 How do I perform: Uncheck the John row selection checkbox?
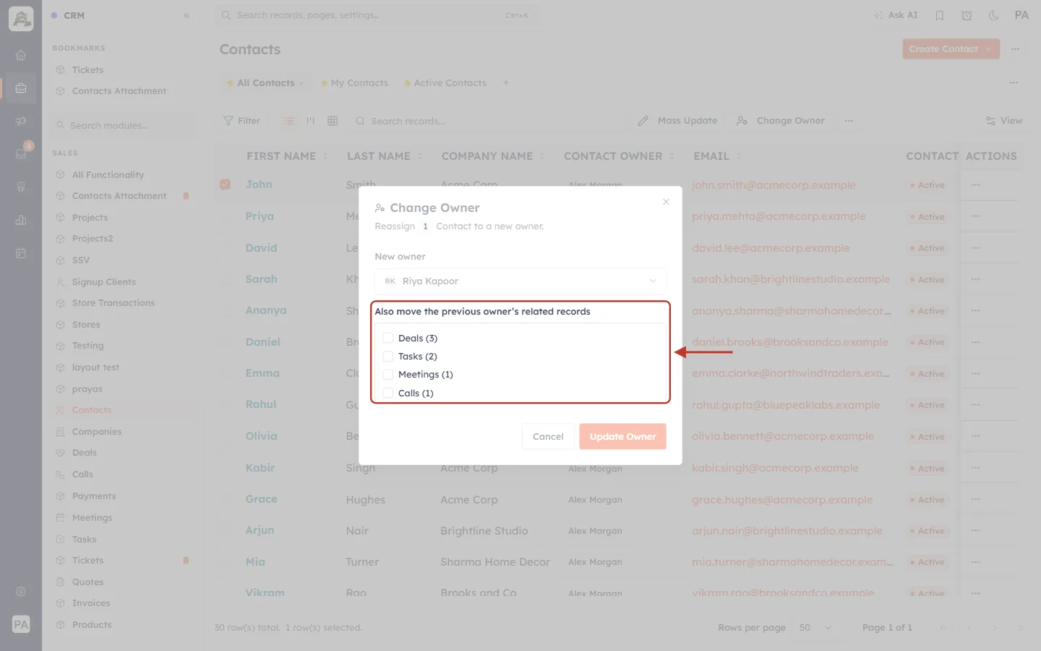click(x=226, y=184)
